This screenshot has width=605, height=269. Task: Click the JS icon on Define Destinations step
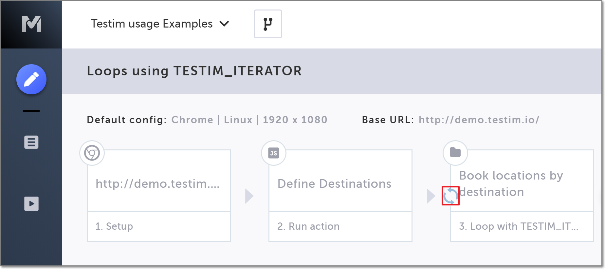(274, 153)
